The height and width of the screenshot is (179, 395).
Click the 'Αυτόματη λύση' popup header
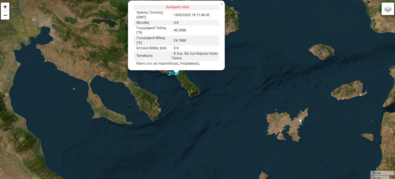pyautogui.click(x=177, y=7)
